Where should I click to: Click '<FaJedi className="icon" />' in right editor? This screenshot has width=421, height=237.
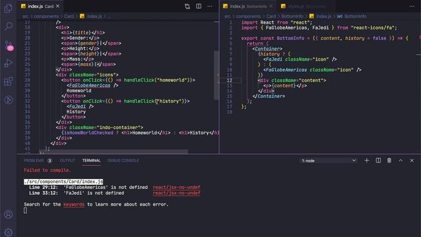300,59
